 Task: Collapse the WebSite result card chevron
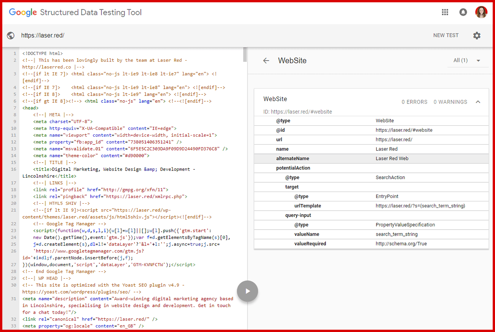coord(478,102)
